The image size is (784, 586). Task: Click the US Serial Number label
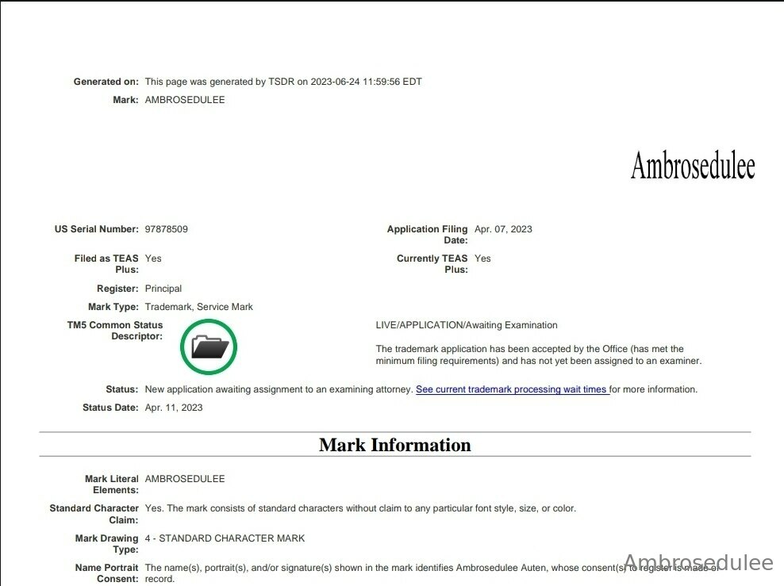coord(97,229)
